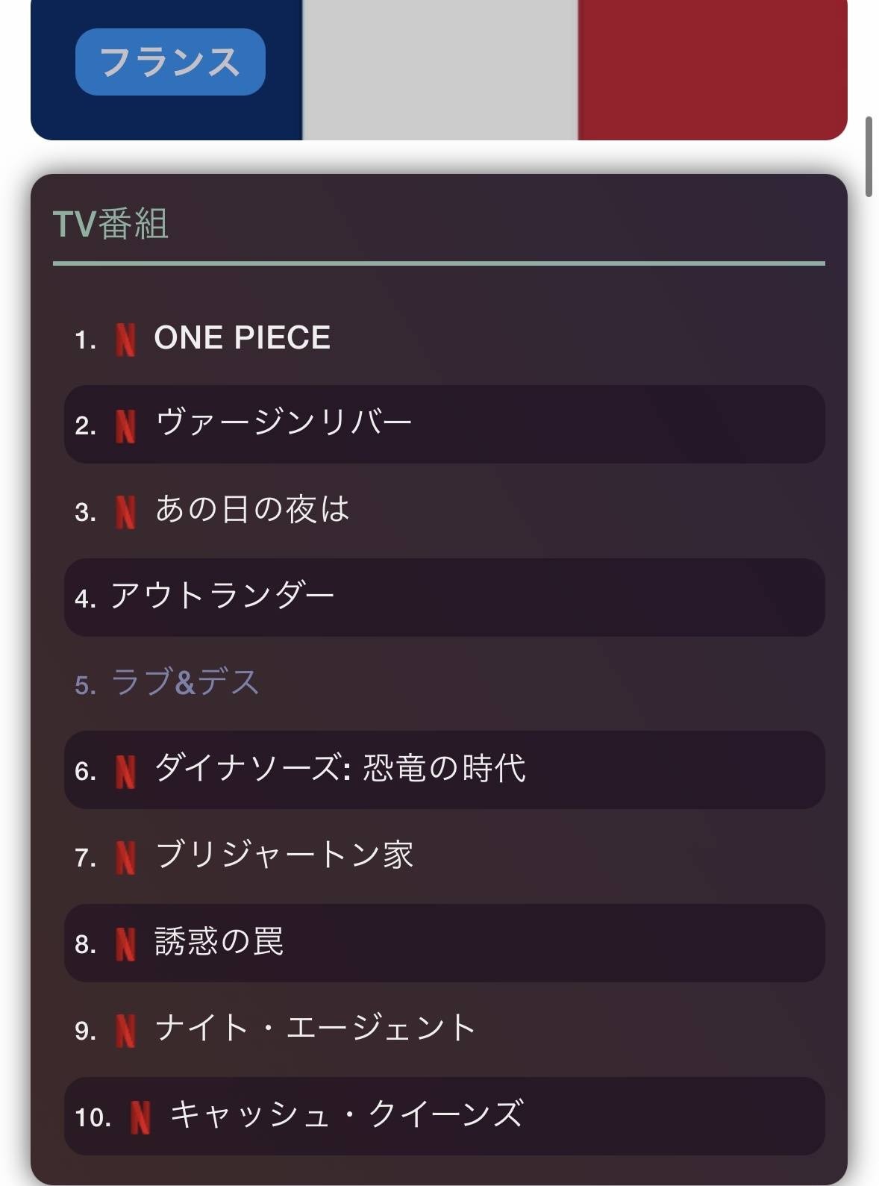Select the 誘惑の罠 title
The image size is (879, 1186).
[219, 943]
